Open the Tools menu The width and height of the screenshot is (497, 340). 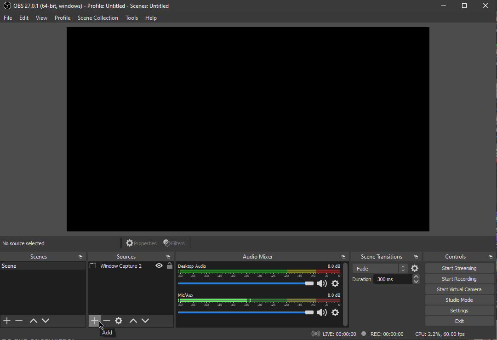tap(131, 18)
